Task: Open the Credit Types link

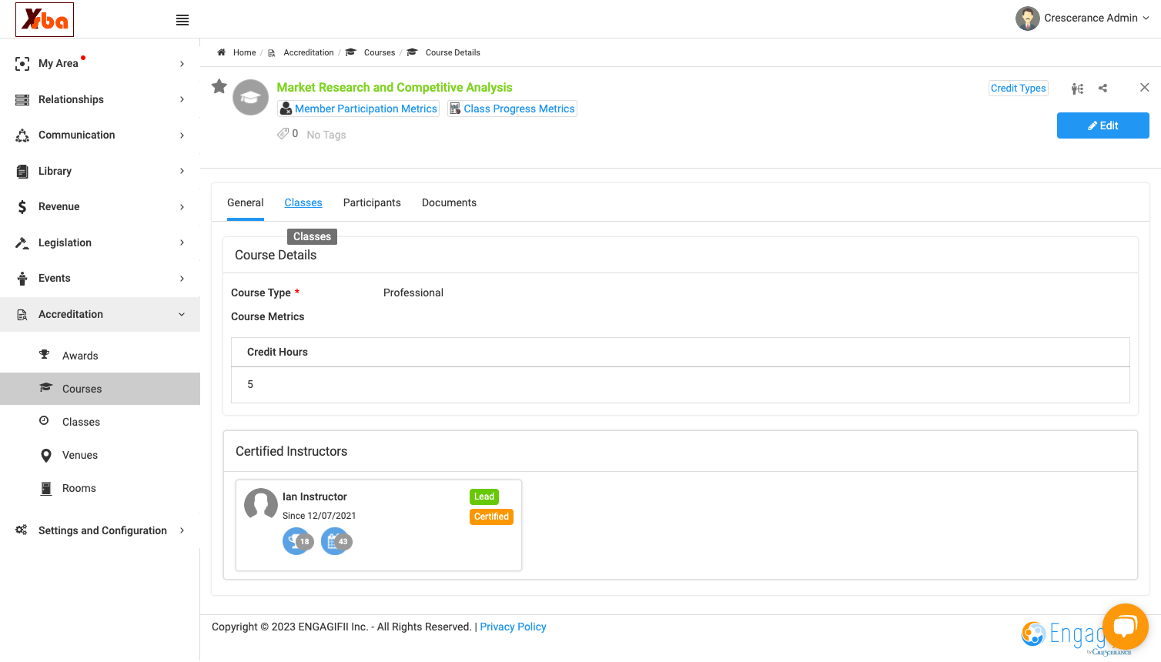Action: (1018, 89)
